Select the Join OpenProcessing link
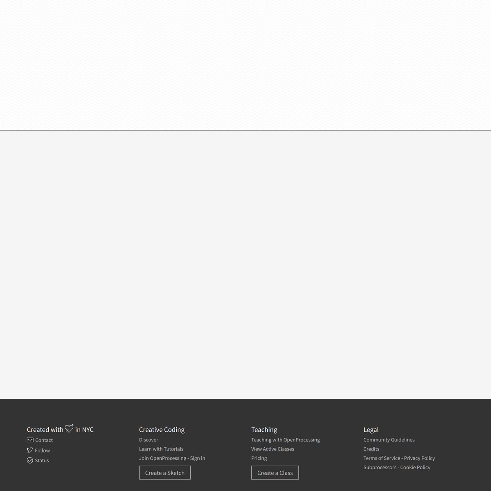 pos(162,458)
